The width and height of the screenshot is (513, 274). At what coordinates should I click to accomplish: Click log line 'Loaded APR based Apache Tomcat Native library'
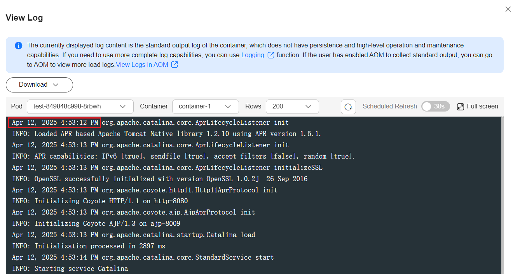(x=167, y=134)
